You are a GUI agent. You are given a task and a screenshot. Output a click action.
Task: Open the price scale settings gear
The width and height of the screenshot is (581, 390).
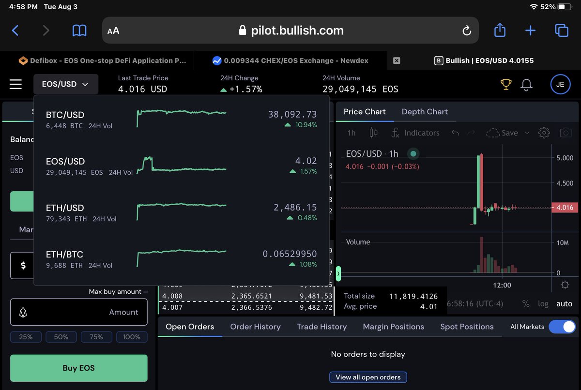click(565, 285)
